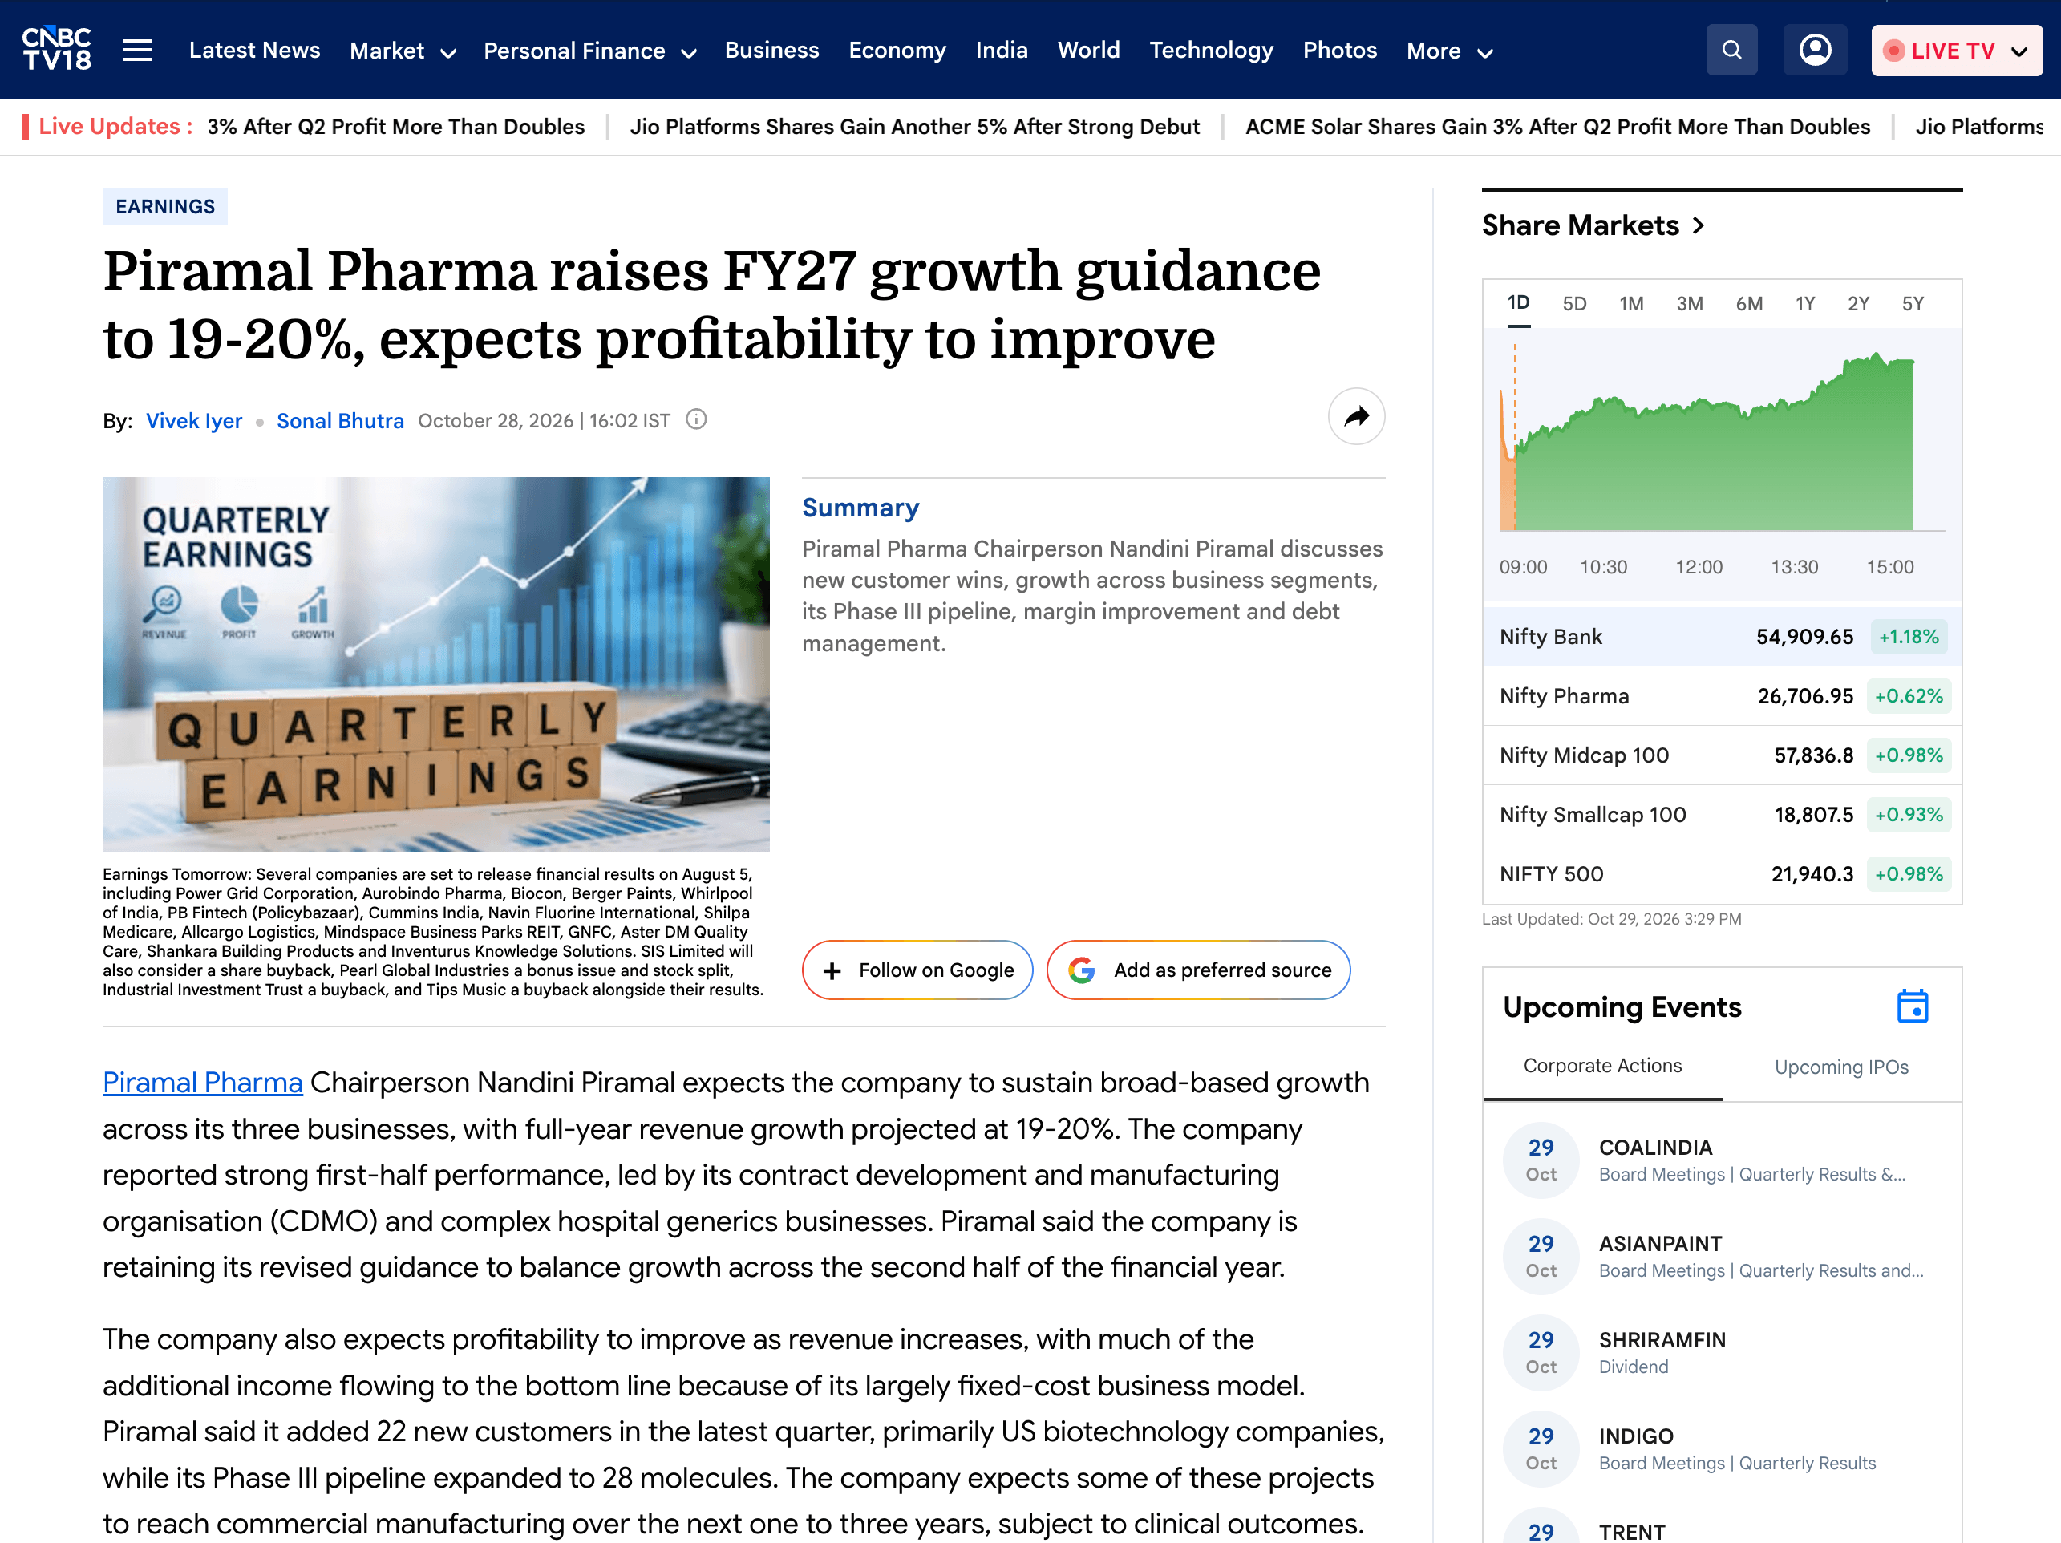
Task: Expand the Market dropdown menu
Action: (x=403, y=51)
